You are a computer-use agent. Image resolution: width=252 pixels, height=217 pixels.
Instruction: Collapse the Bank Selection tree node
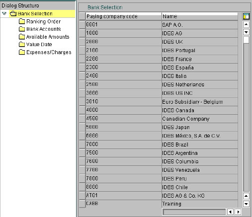tap(4, 13)
